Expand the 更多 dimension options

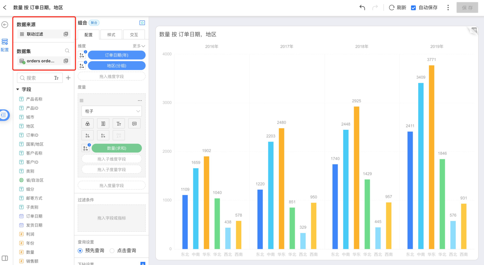pyautogui.click(x=139, y=46)
